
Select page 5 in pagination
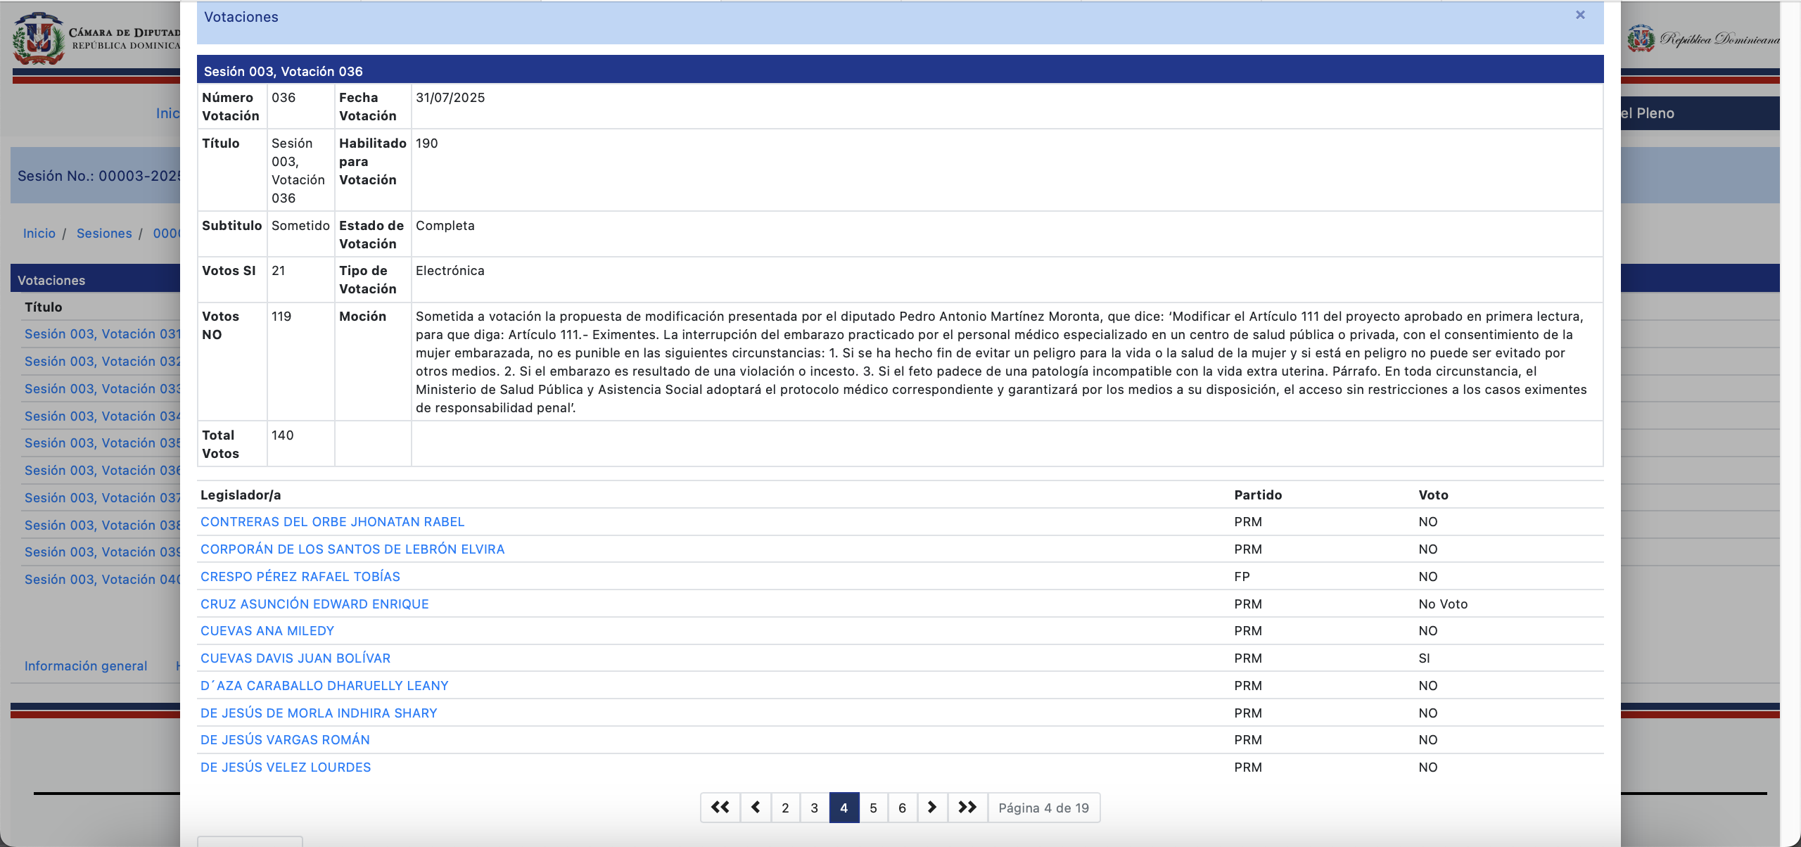coord(873,808)
